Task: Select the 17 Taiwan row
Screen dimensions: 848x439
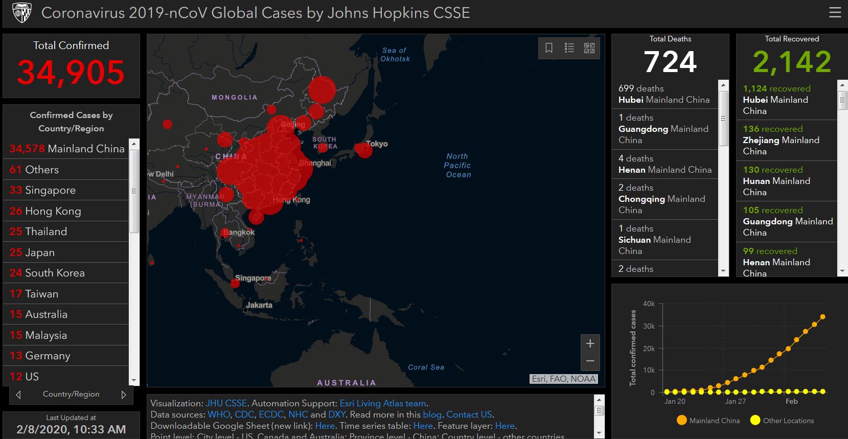Action: pyautogui.click(x=66, y=294)
